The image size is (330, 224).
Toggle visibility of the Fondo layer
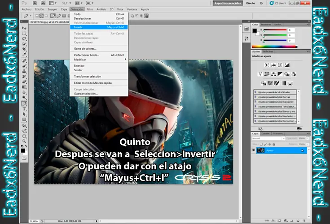(253, 151)
